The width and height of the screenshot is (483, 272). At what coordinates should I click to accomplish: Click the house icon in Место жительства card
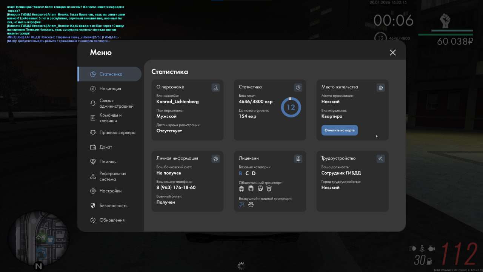coord(381,87)
